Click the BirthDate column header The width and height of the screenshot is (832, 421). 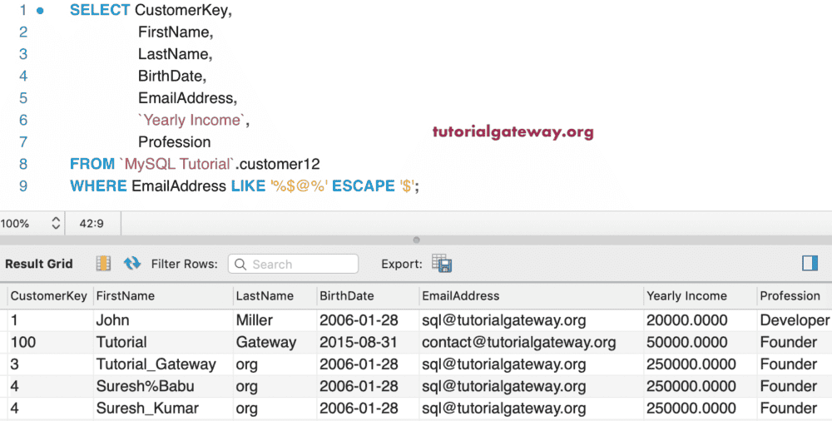(347, 295)
